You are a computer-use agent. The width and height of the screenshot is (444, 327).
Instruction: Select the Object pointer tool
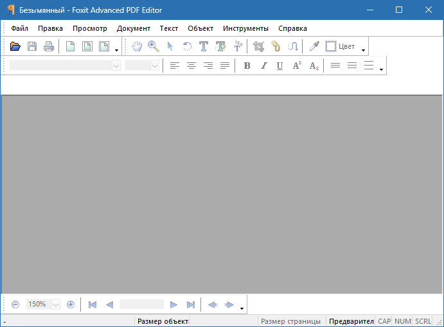(x=170, y=46)
